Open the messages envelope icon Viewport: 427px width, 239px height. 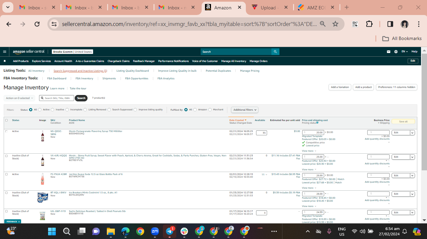[389, 52]
